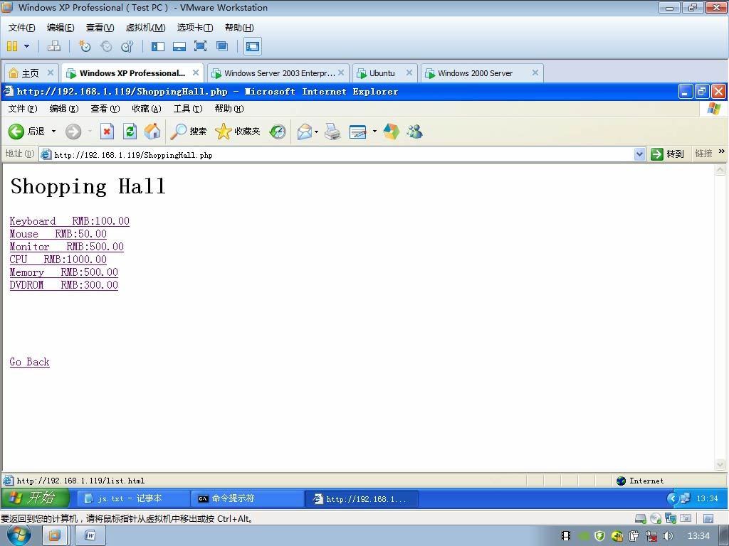
Task: Click the IE scrollbar up arrow
Action: pyautogui.click(x=720, y=170)
